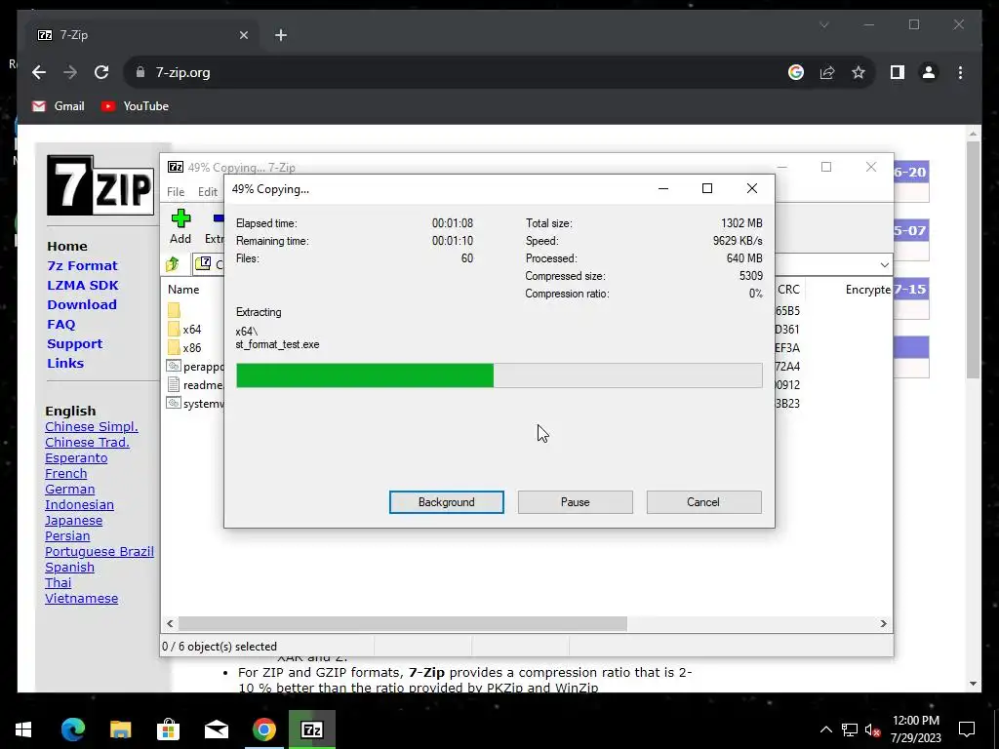Click the clock showing 12:00 PM
999x749 pixels.
915,721
